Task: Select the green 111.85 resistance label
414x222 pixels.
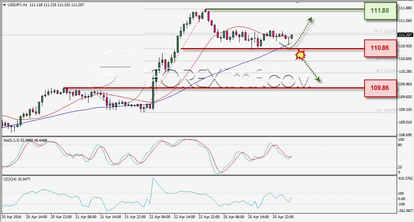Action: [x=380, y=11]
